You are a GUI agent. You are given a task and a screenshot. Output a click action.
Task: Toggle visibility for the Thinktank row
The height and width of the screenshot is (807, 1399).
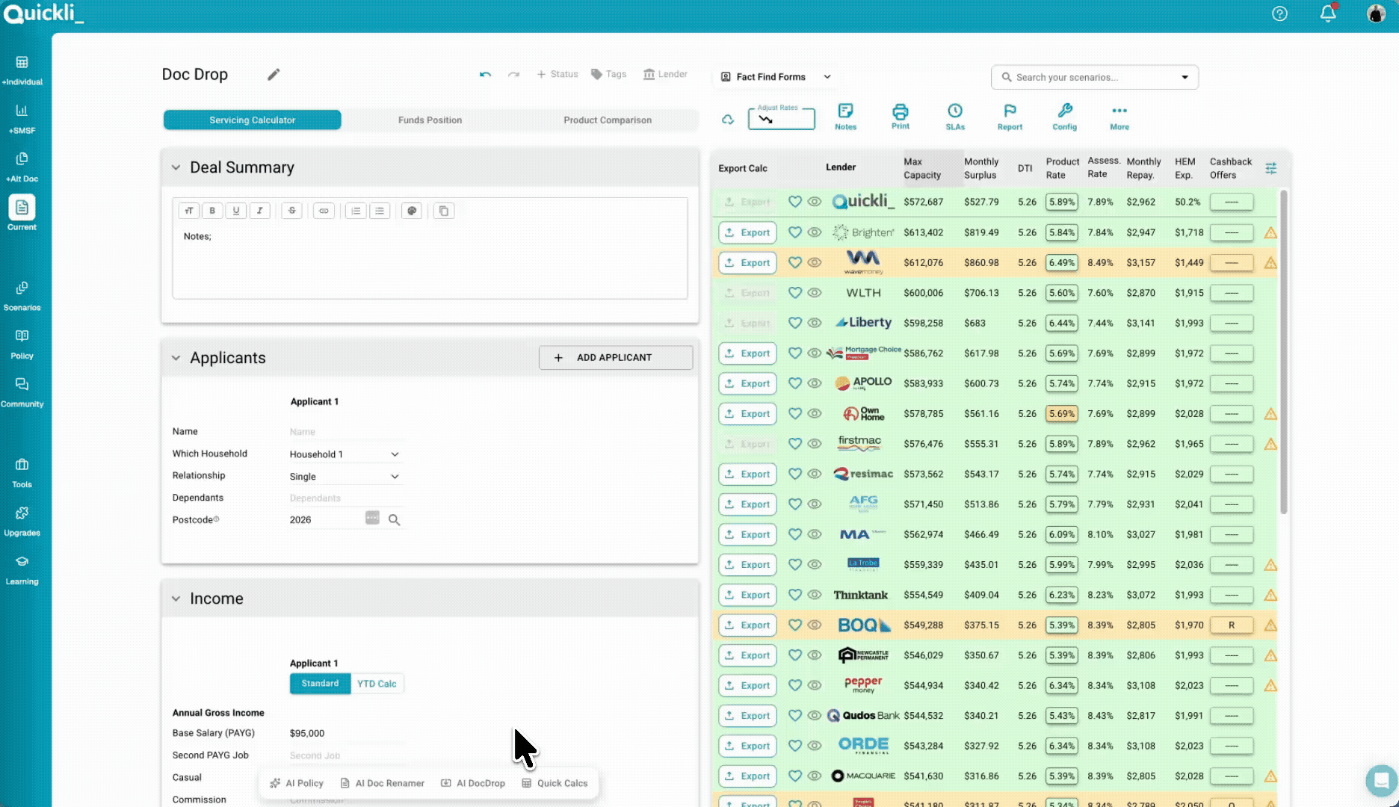click(x=814, y=595)
